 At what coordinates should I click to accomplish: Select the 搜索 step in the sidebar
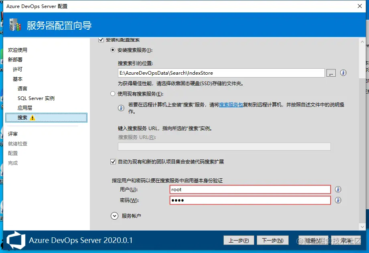(x=47, y=118)
